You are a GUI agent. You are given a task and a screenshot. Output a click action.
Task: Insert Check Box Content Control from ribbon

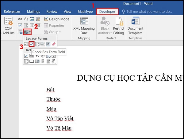[20, 25]
